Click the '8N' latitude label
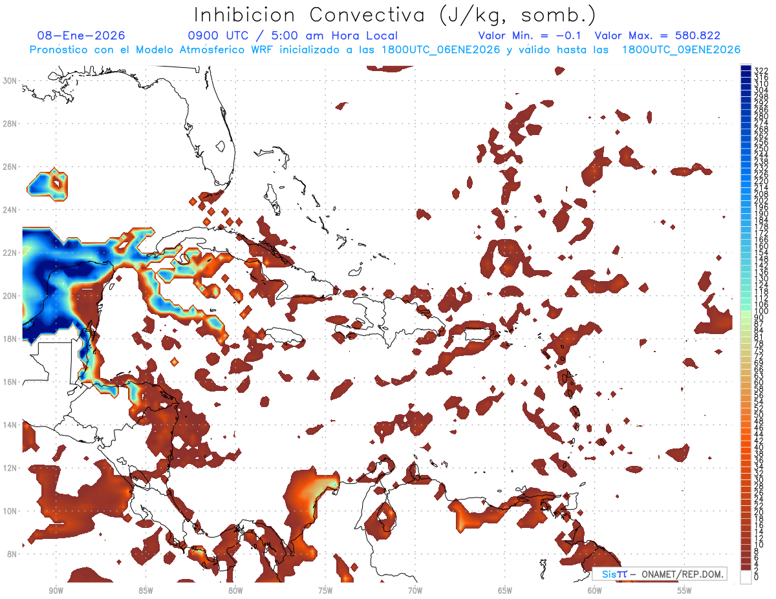Viewport: 776px width, 599px height. coord(11,554)
